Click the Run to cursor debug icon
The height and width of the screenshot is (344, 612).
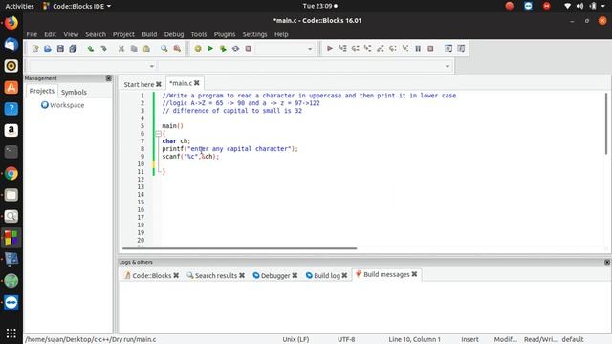(x=342, y=49)
